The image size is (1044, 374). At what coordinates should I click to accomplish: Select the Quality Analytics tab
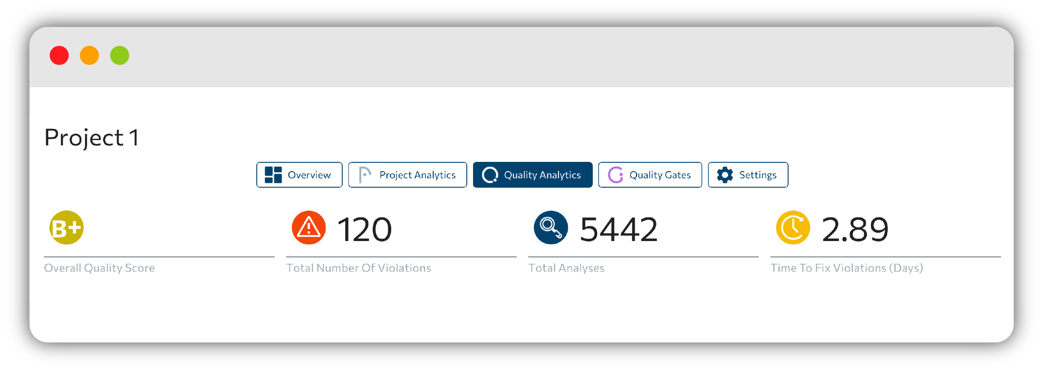tap(533, 175)
